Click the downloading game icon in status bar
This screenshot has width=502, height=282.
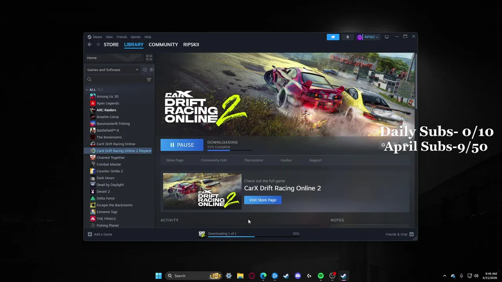(x=202, y=234)
